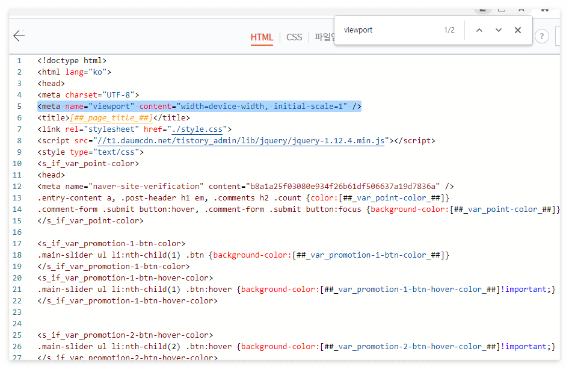Click the naver-site-verification meta line

(x=245, y=187)
